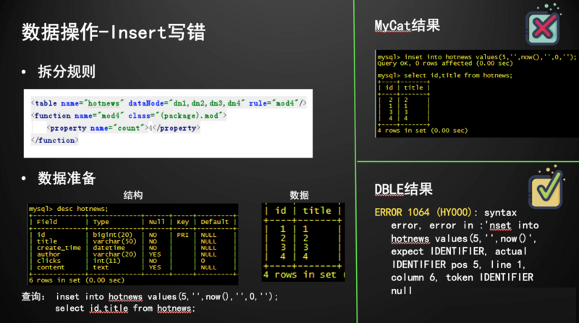Click the Default column header in desc table
The image size is (579, 323).
214,222
